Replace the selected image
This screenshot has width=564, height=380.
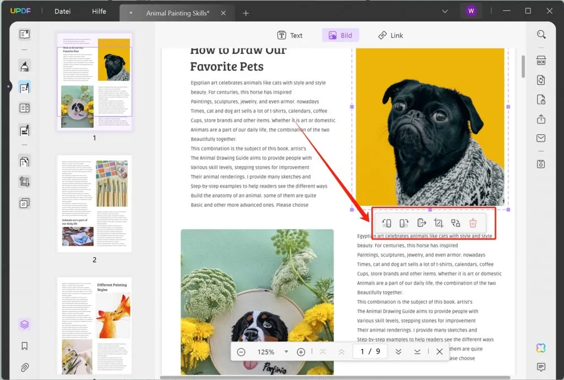[455, 222]
